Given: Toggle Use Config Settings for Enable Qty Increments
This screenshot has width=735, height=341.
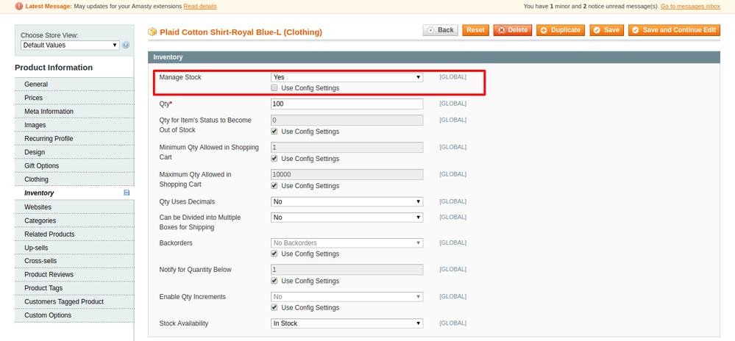Looking at the screenshot, I should 274,308.
